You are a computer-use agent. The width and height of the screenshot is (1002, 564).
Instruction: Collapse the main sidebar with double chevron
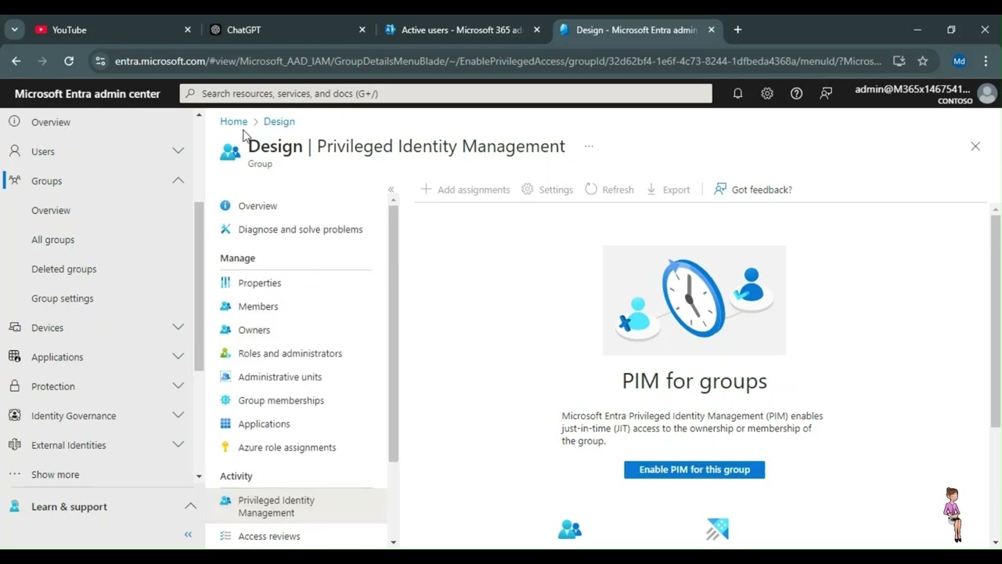(188, 534)
